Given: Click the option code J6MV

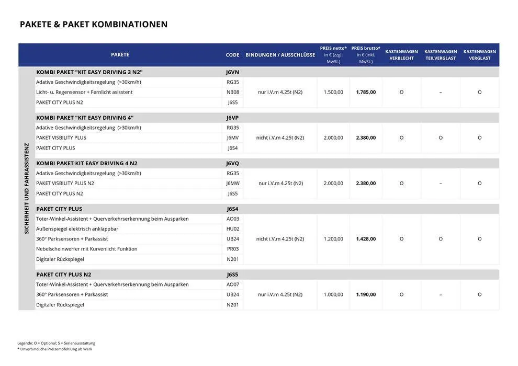Looking at the screenshot, I should pyautogui.click(x=232, y=138).
